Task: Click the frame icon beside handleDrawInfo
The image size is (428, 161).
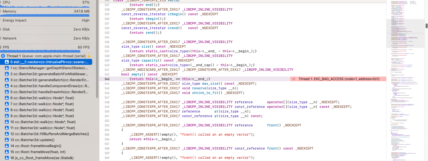Action: [7, 92]
